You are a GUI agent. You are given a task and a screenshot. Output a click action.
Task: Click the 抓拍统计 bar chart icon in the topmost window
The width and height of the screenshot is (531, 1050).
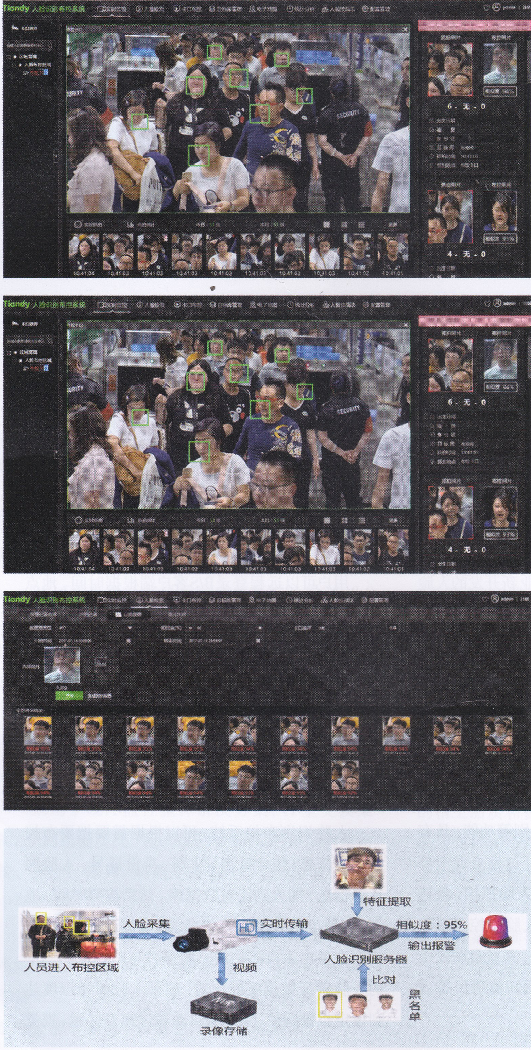[x=131, y=225]
